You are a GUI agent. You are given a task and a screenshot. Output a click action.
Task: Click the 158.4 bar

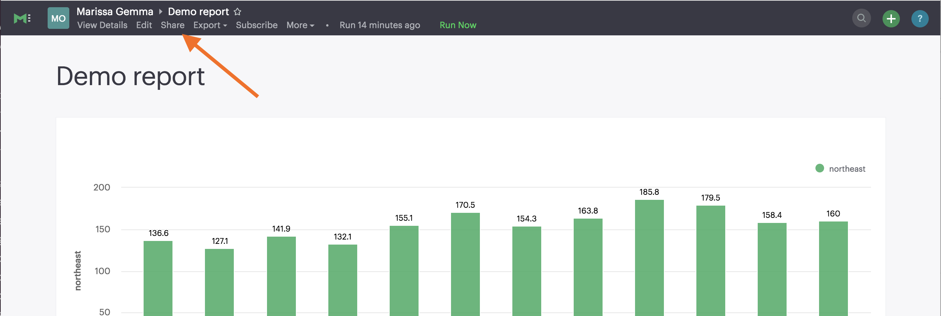pyautogui.click(x=772, y=269)
